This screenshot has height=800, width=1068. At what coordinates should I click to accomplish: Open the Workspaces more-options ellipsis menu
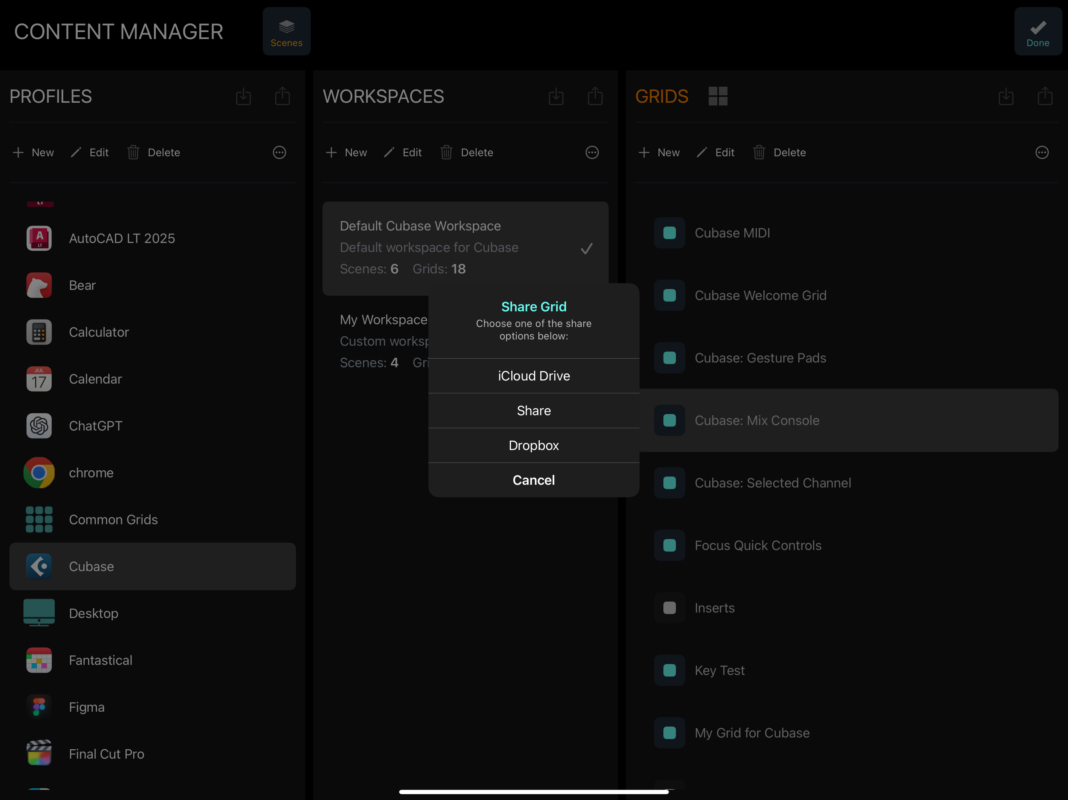[592, 152]
